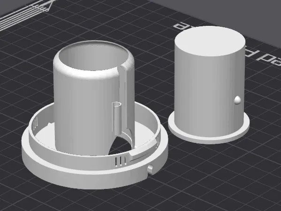
Task: Click the small vertical tube on the hollow cylinder
Action: click(117, 118)
